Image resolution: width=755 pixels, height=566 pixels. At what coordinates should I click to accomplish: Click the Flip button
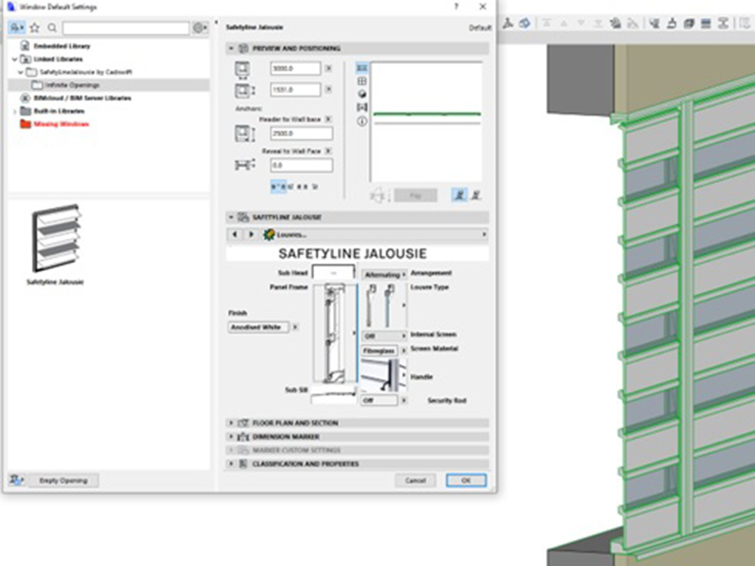[x=415, y=195]
